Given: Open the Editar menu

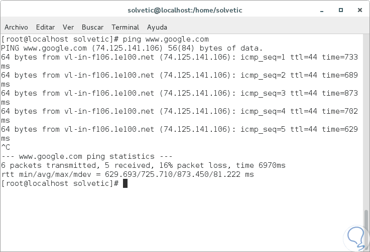Looking at the screenshot, I should [x=45, y=27].
